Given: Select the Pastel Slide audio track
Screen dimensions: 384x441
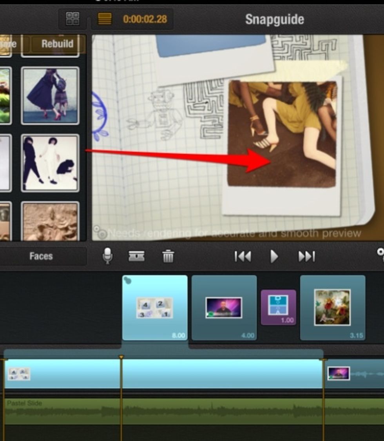Looking at the screenshot, I should (157, 408).
